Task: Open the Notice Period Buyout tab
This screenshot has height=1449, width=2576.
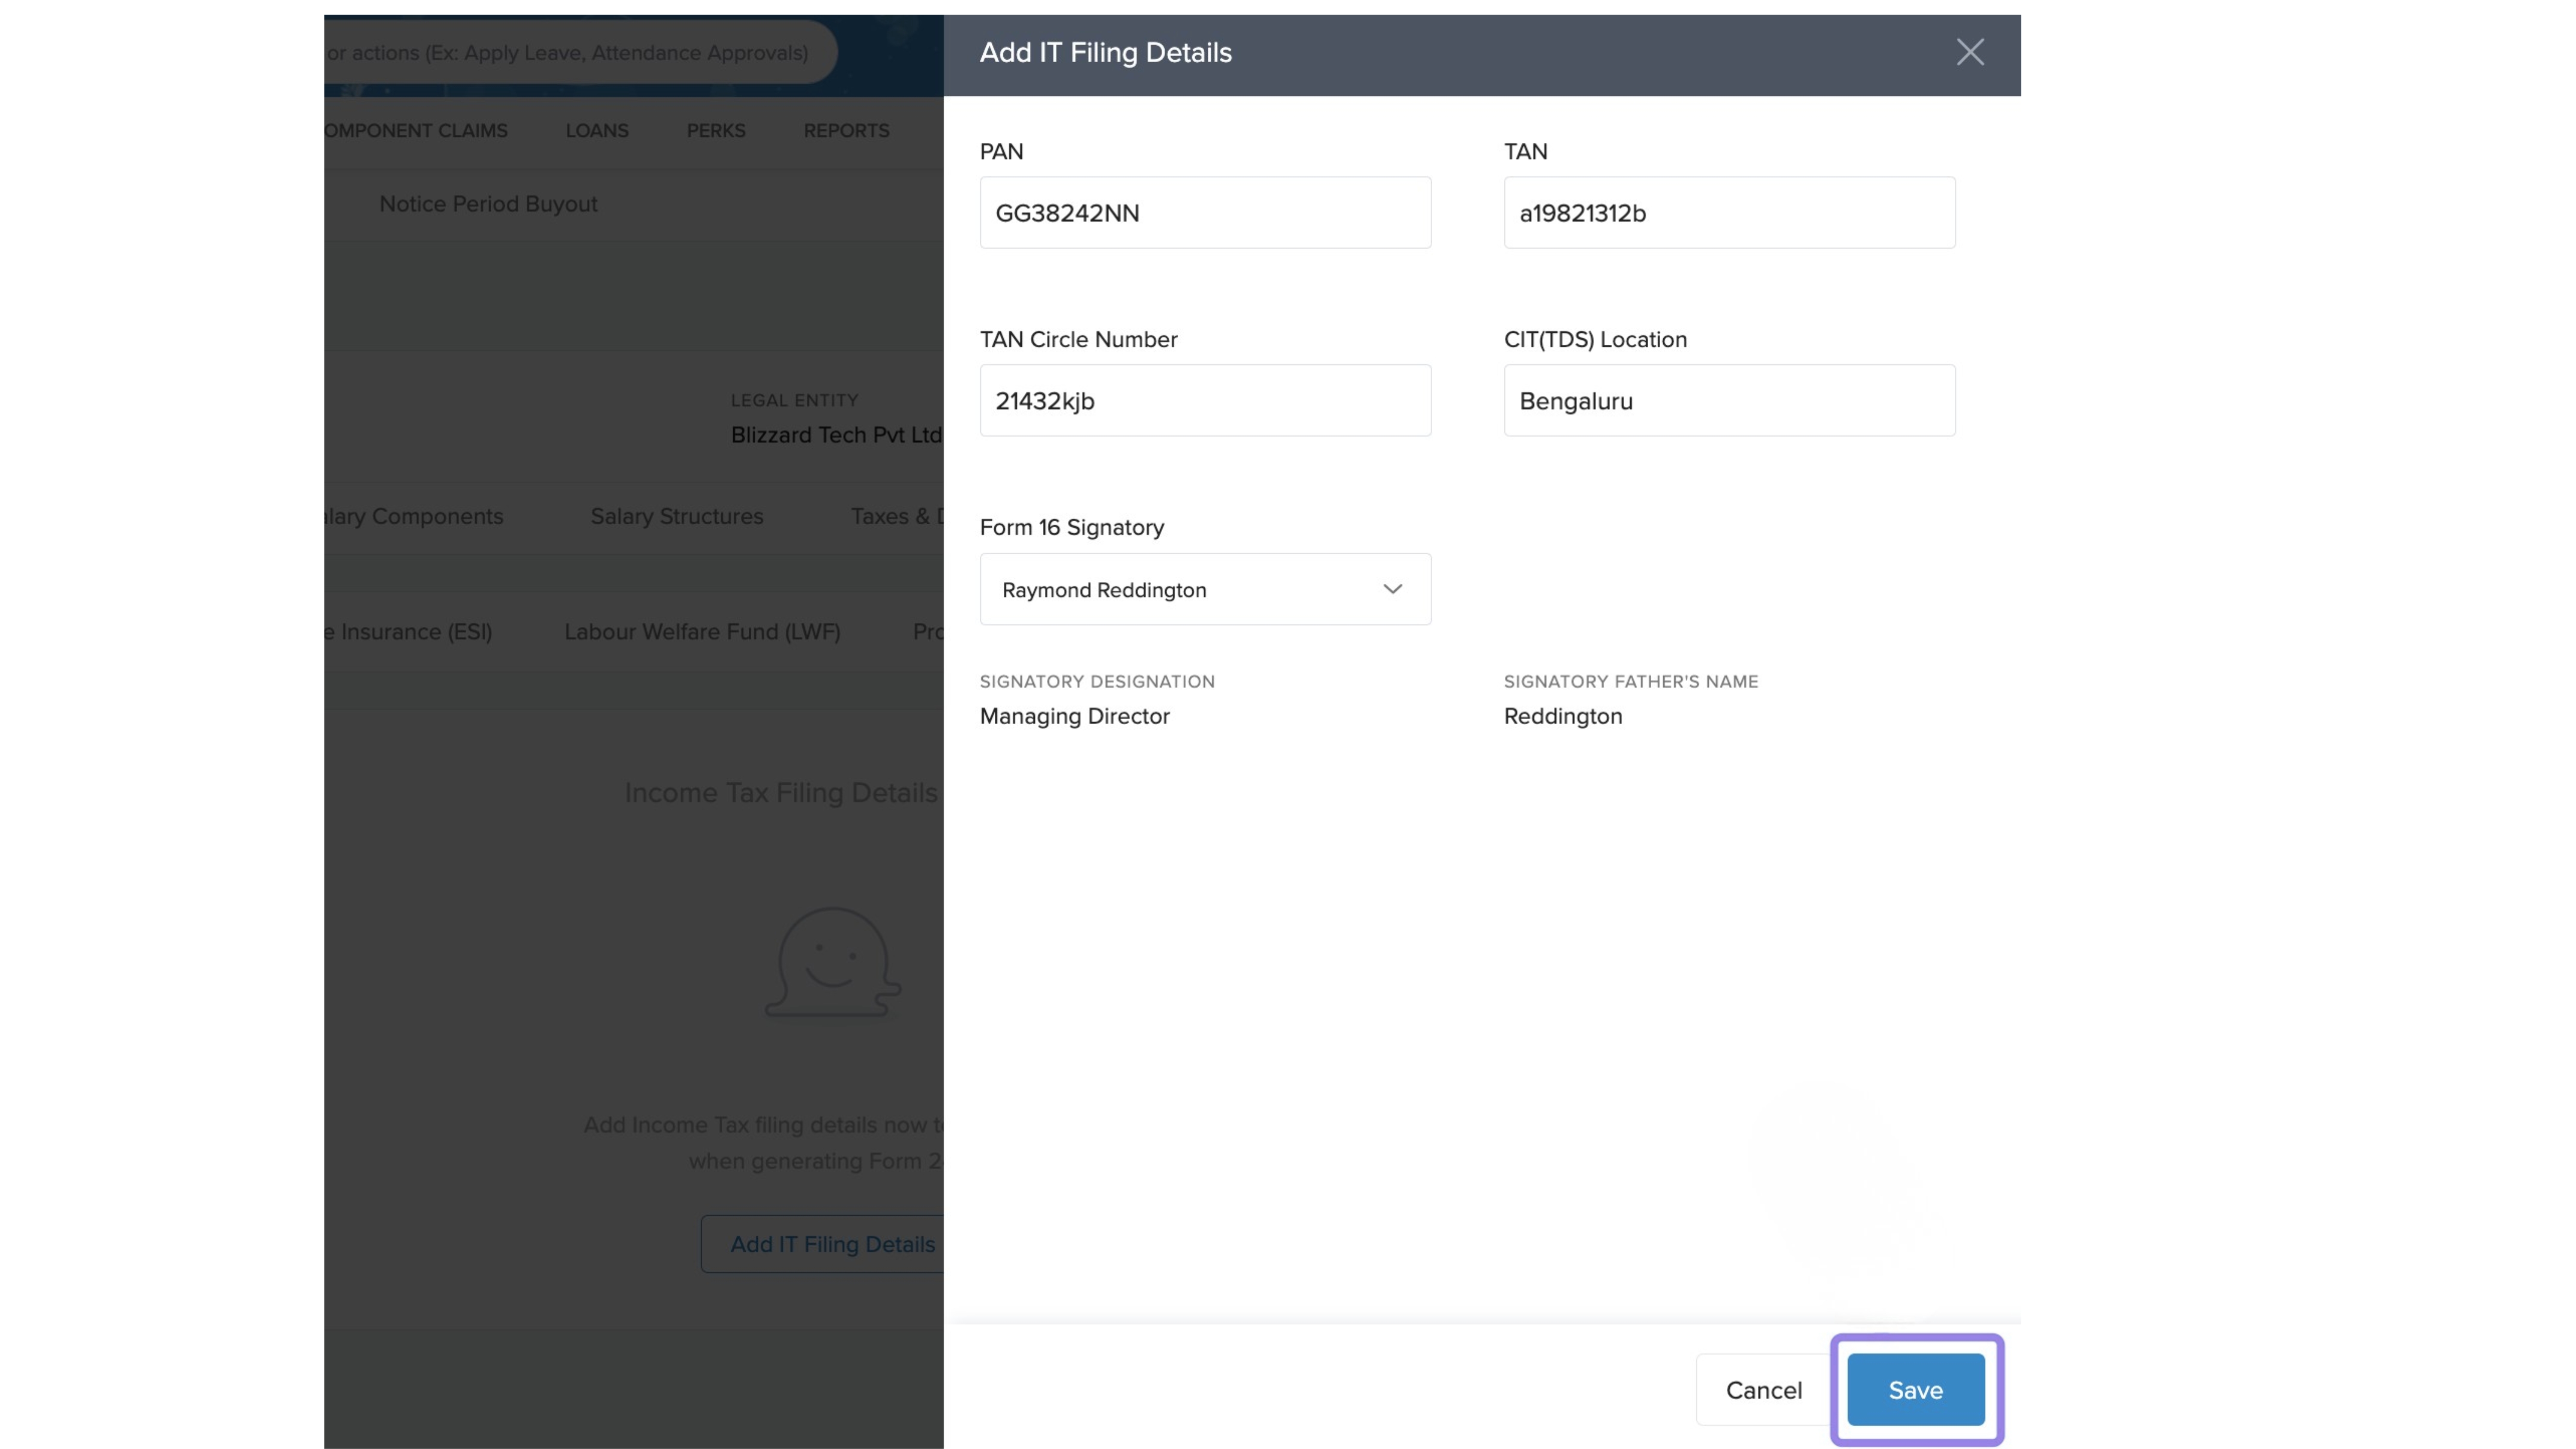Action: [488, 204]
